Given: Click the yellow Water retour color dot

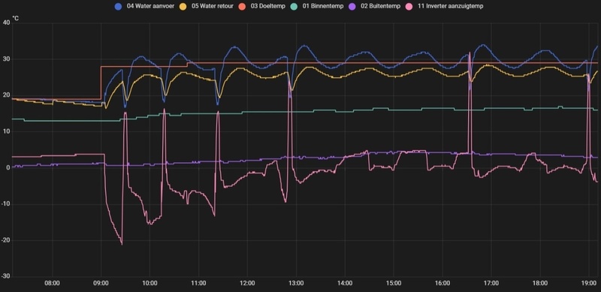Looking at the screenshot, I should coord(184,6).
